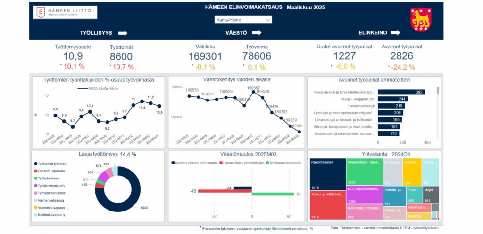Screen dimensions: 483x234
Task: Click the green Nettomaahanmuutto bar valued 57
Action: [273, 194]
